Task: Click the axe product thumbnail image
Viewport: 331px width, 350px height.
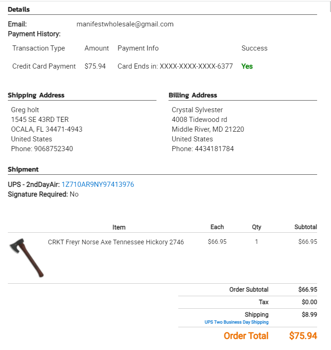Action: click(26, 258)
